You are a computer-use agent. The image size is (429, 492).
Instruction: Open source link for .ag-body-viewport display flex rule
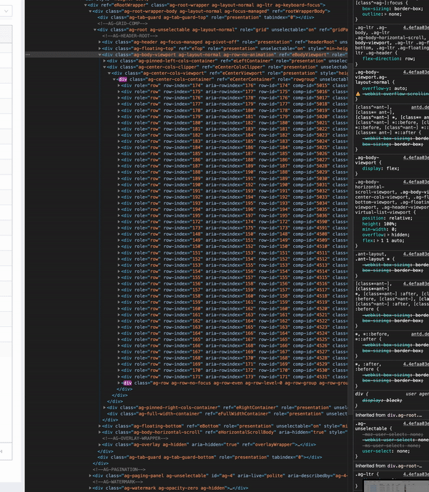pyautogui.click(x=416, y=158)
